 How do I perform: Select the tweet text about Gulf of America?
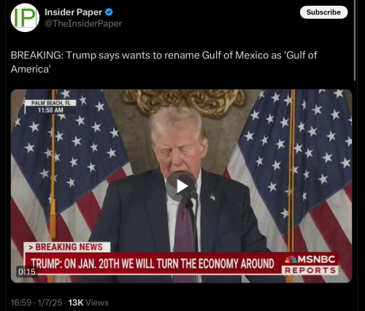(x=164, y=62)
